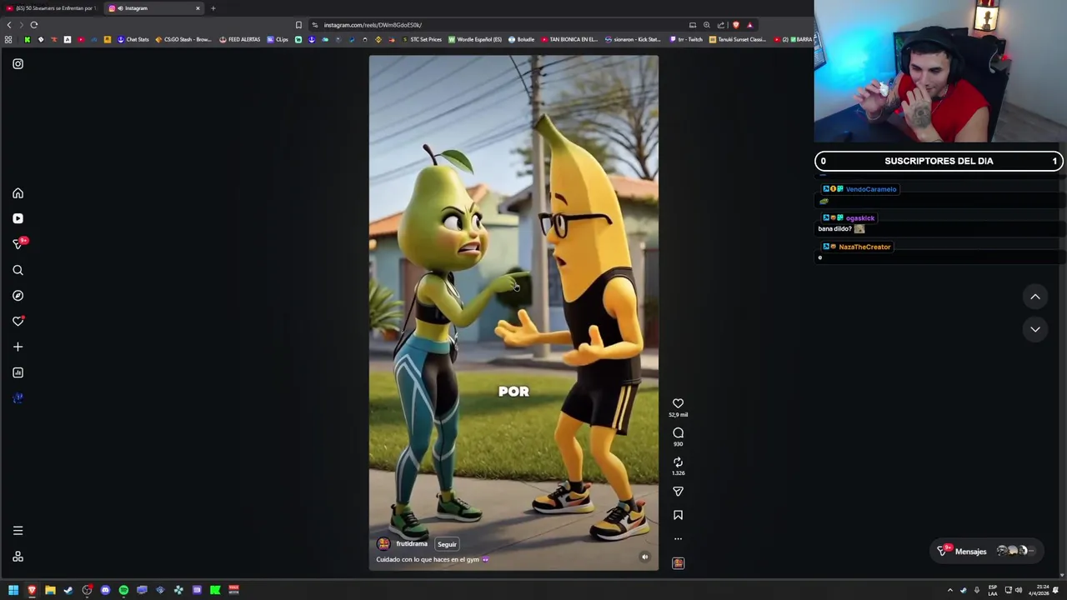
Task: Go back with the browser back arrow
Action: (x=9, y=25)
